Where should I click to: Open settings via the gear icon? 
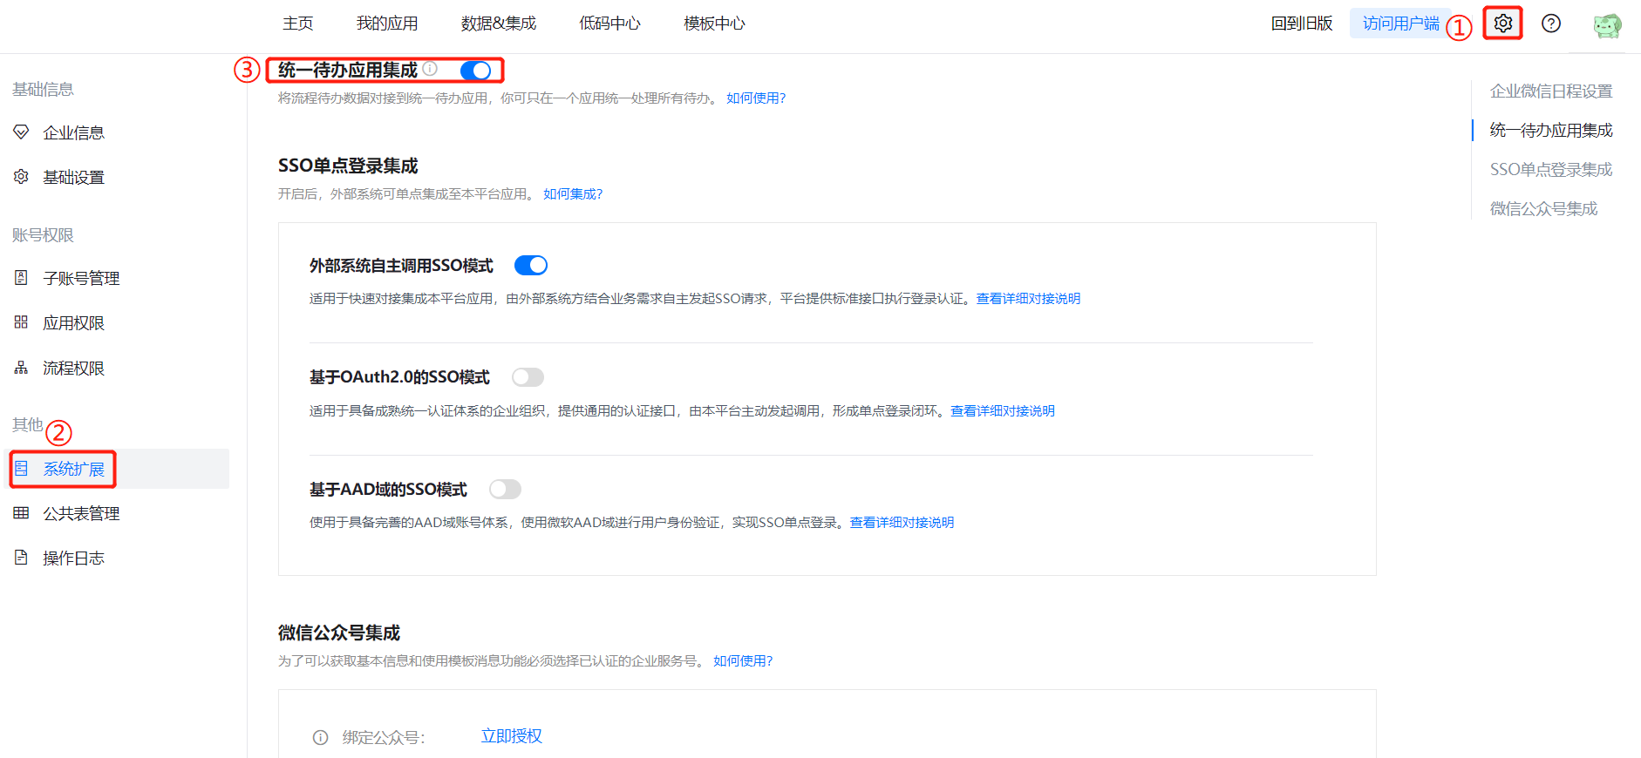pos(1502,24)
